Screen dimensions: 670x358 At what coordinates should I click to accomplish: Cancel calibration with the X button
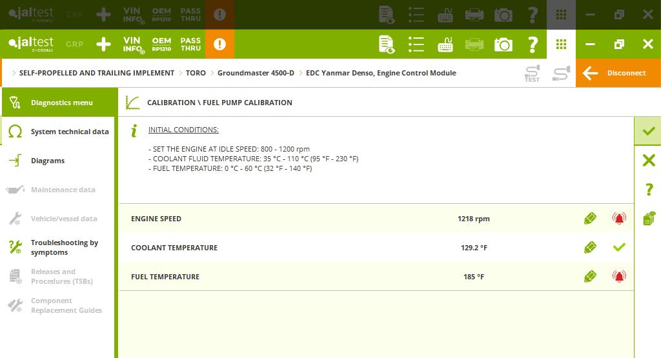[x=649, y=160]
